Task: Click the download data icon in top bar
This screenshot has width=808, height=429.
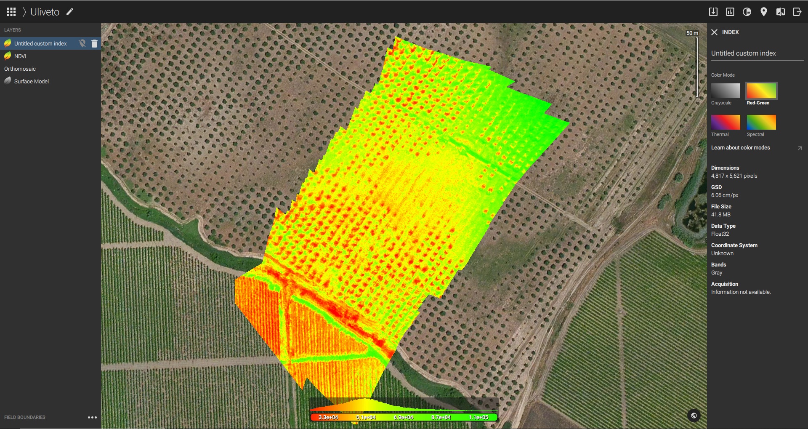Action: (x=713, y=12)
